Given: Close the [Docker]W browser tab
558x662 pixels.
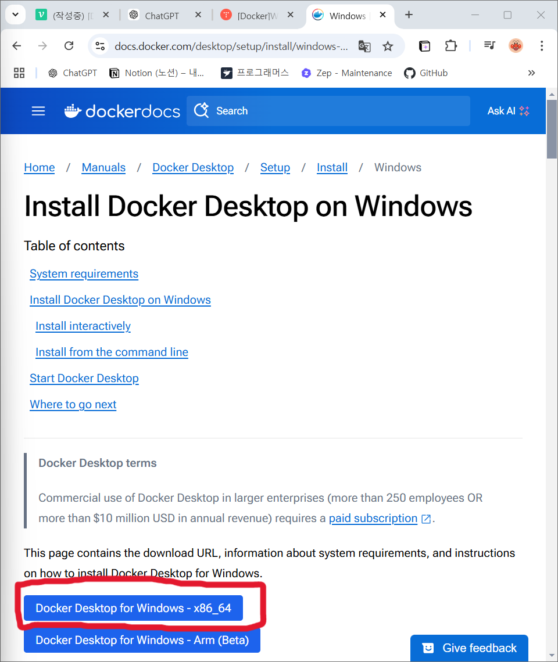Looking at the screenshot, I should (x=291, y=15).
